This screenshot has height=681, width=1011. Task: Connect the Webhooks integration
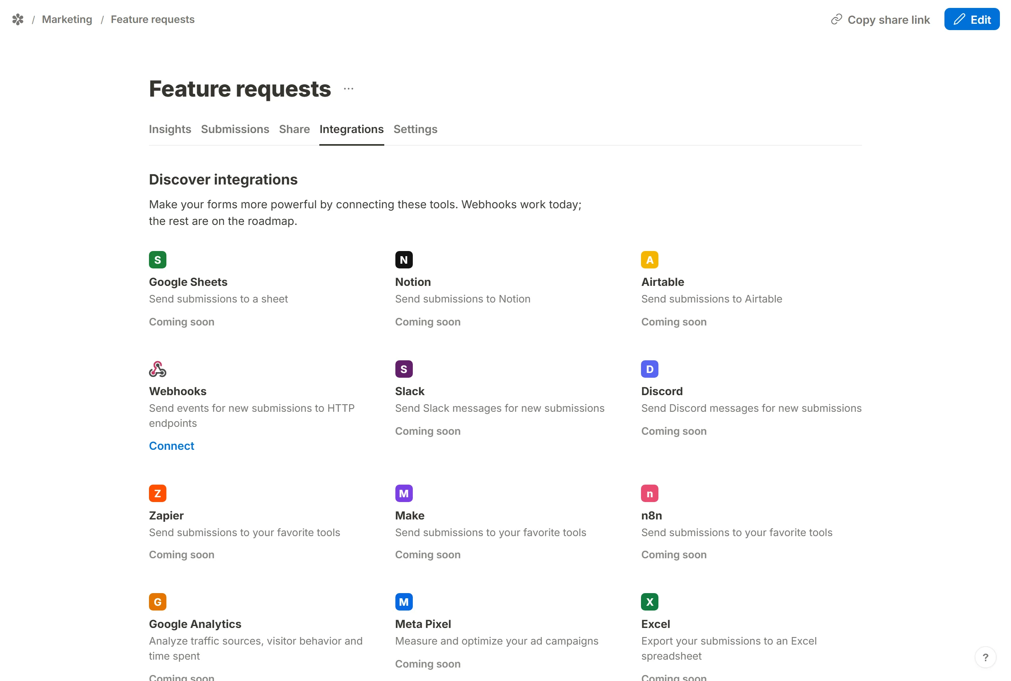(172, 445)
